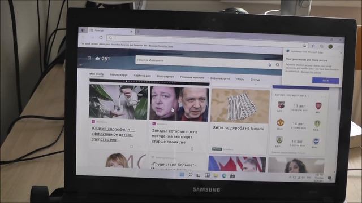This screenshot has width=362, height=203.
Task: Click the magnifier search button on page
Action: tap(278, 65)
